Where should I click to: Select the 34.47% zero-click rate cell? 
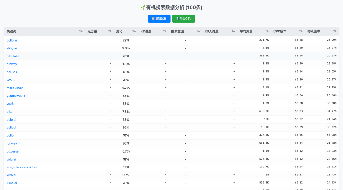(x=332, y=111)
